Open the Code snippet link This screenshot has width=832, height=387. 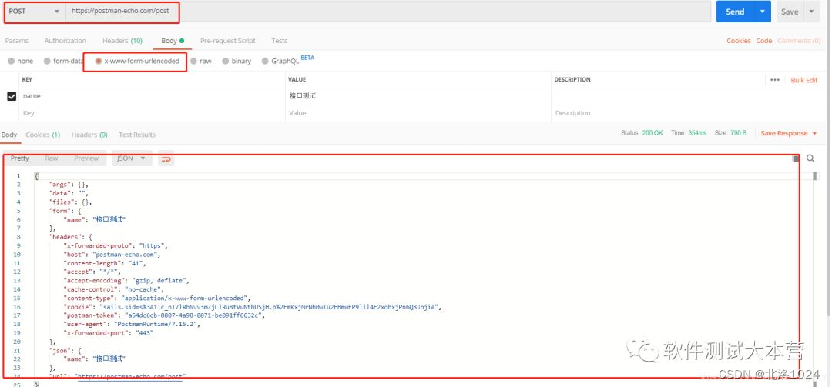click(764, 41)
